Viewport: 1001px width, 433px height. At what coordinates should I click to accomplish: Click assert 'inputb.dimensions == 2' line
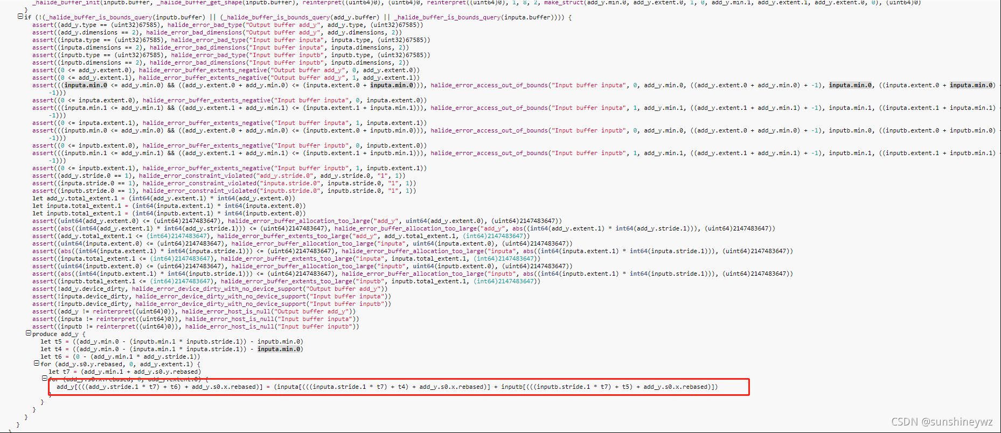[220, 62]
